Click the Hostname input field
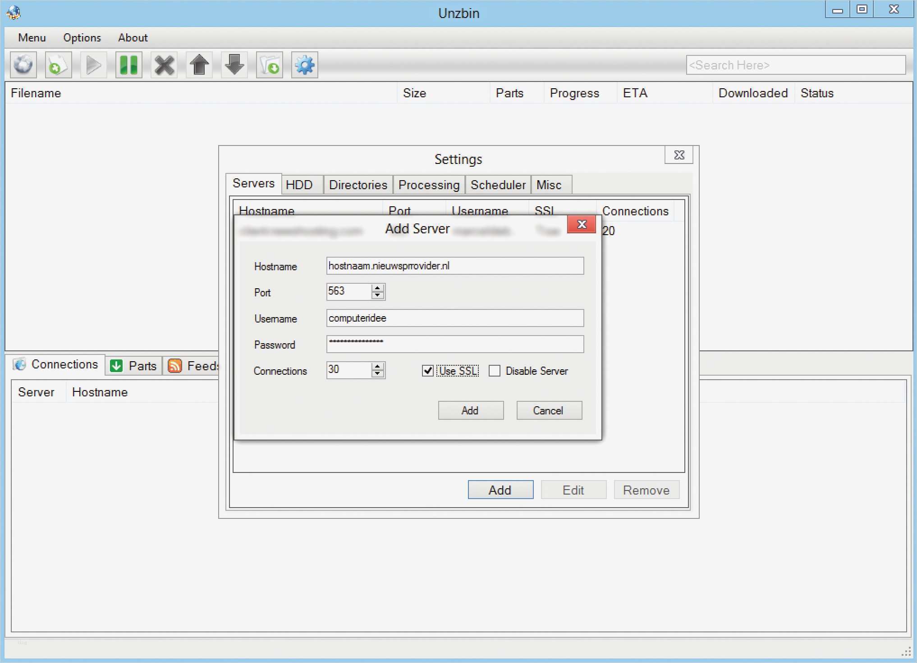The width and height of the screenshot is (917, 663). 454,266
